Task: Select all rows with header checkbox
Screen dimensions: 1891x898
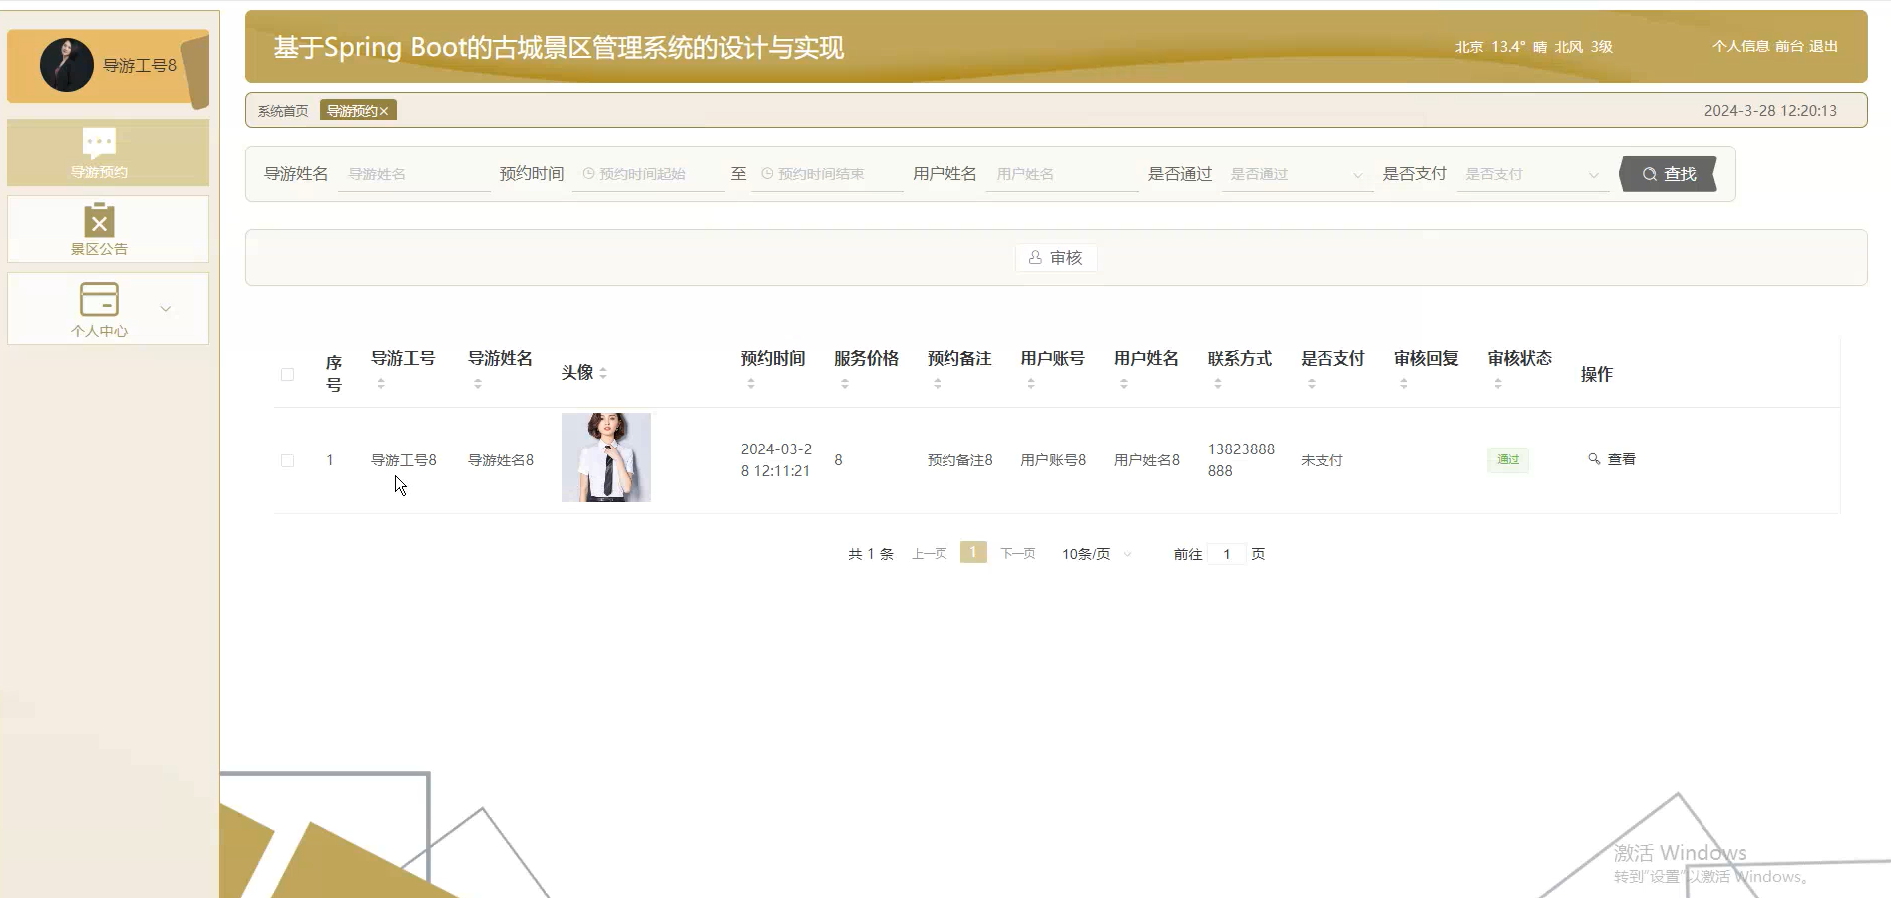Action: (x=287, y=374)
